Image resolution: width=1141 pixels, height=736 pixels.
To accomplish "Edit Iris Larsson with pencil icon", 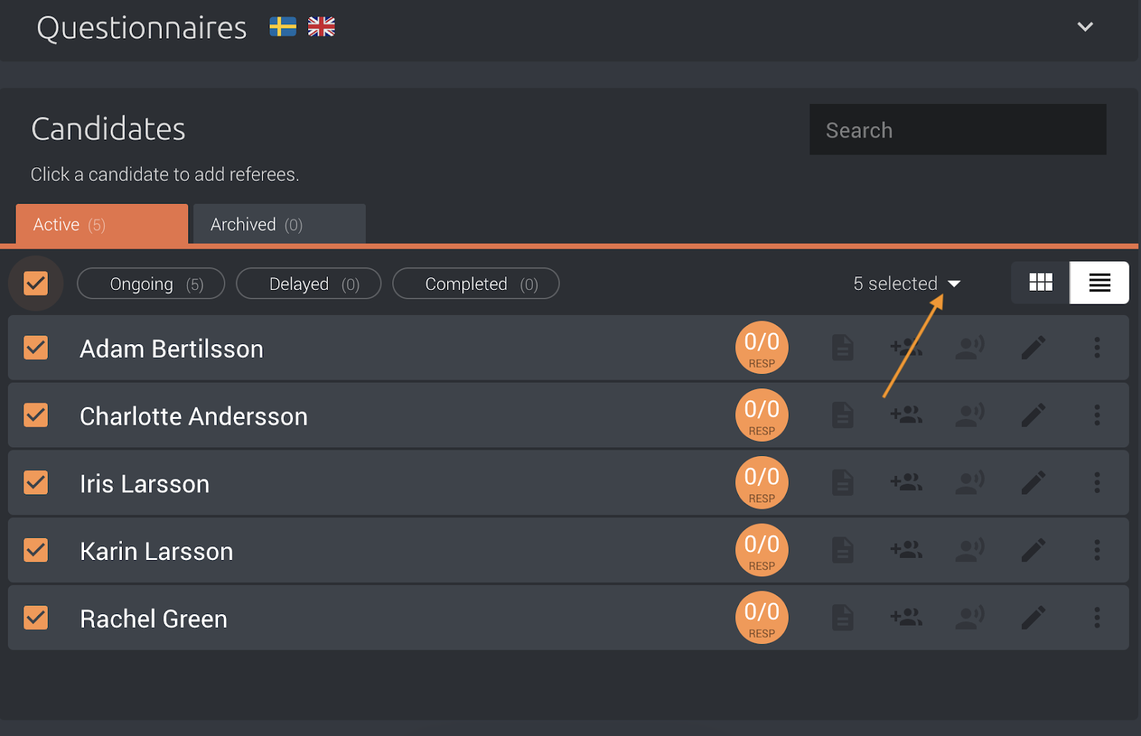I will pos(1033,482).
